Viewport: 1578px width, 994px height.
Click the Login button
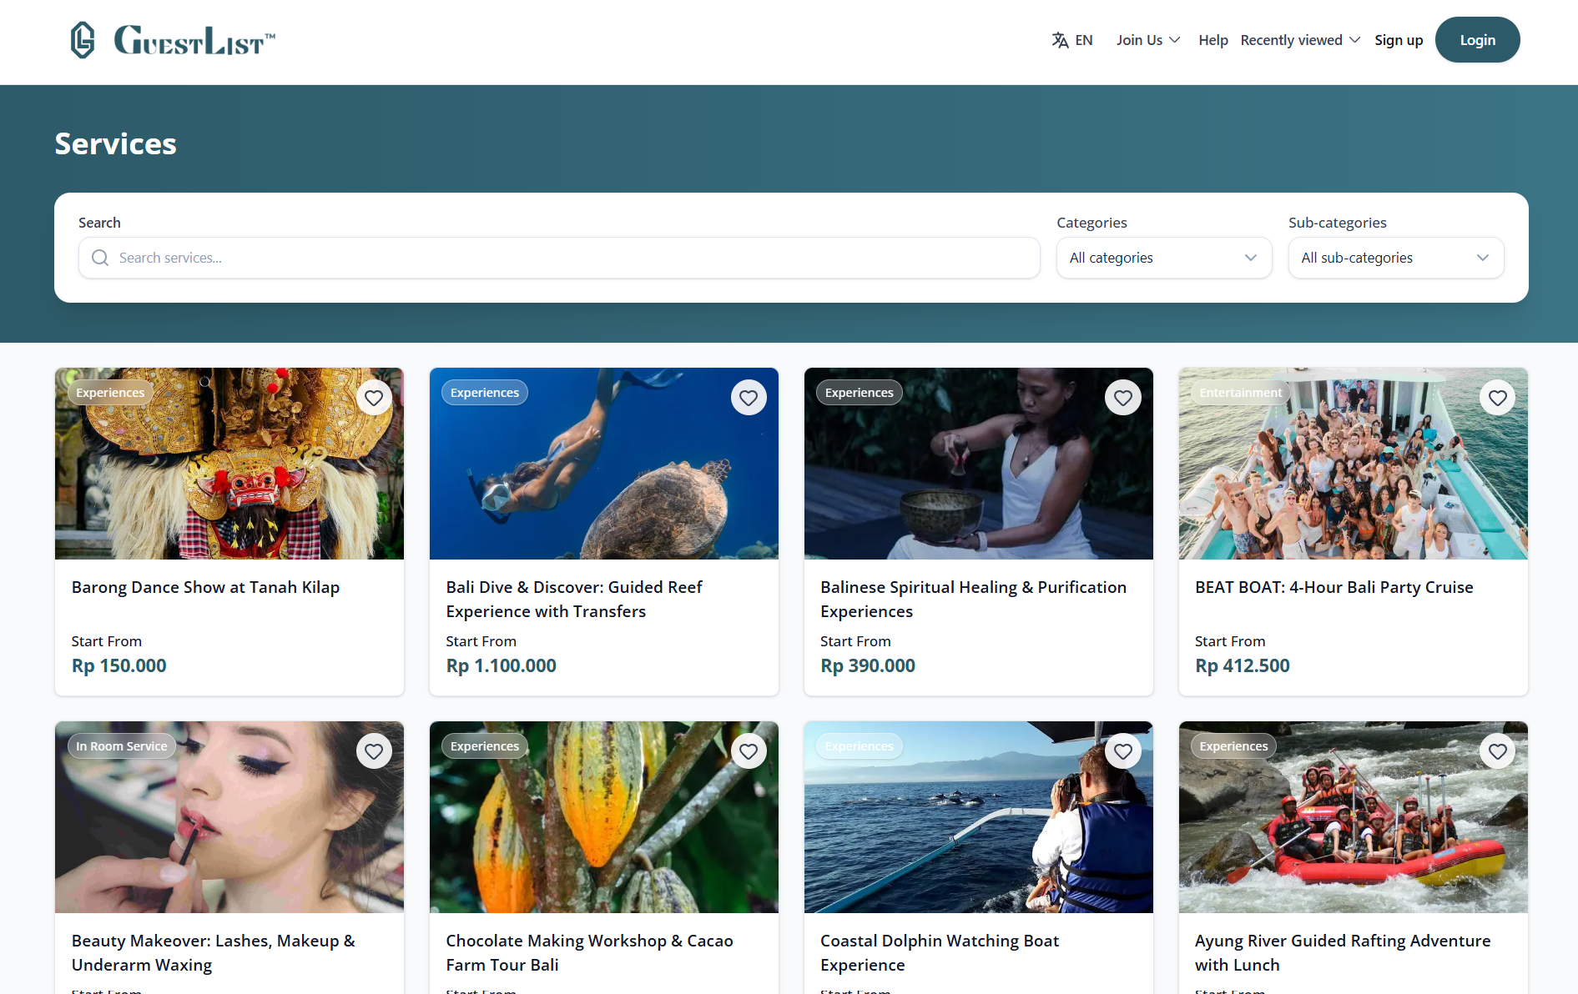[1477, 40]
